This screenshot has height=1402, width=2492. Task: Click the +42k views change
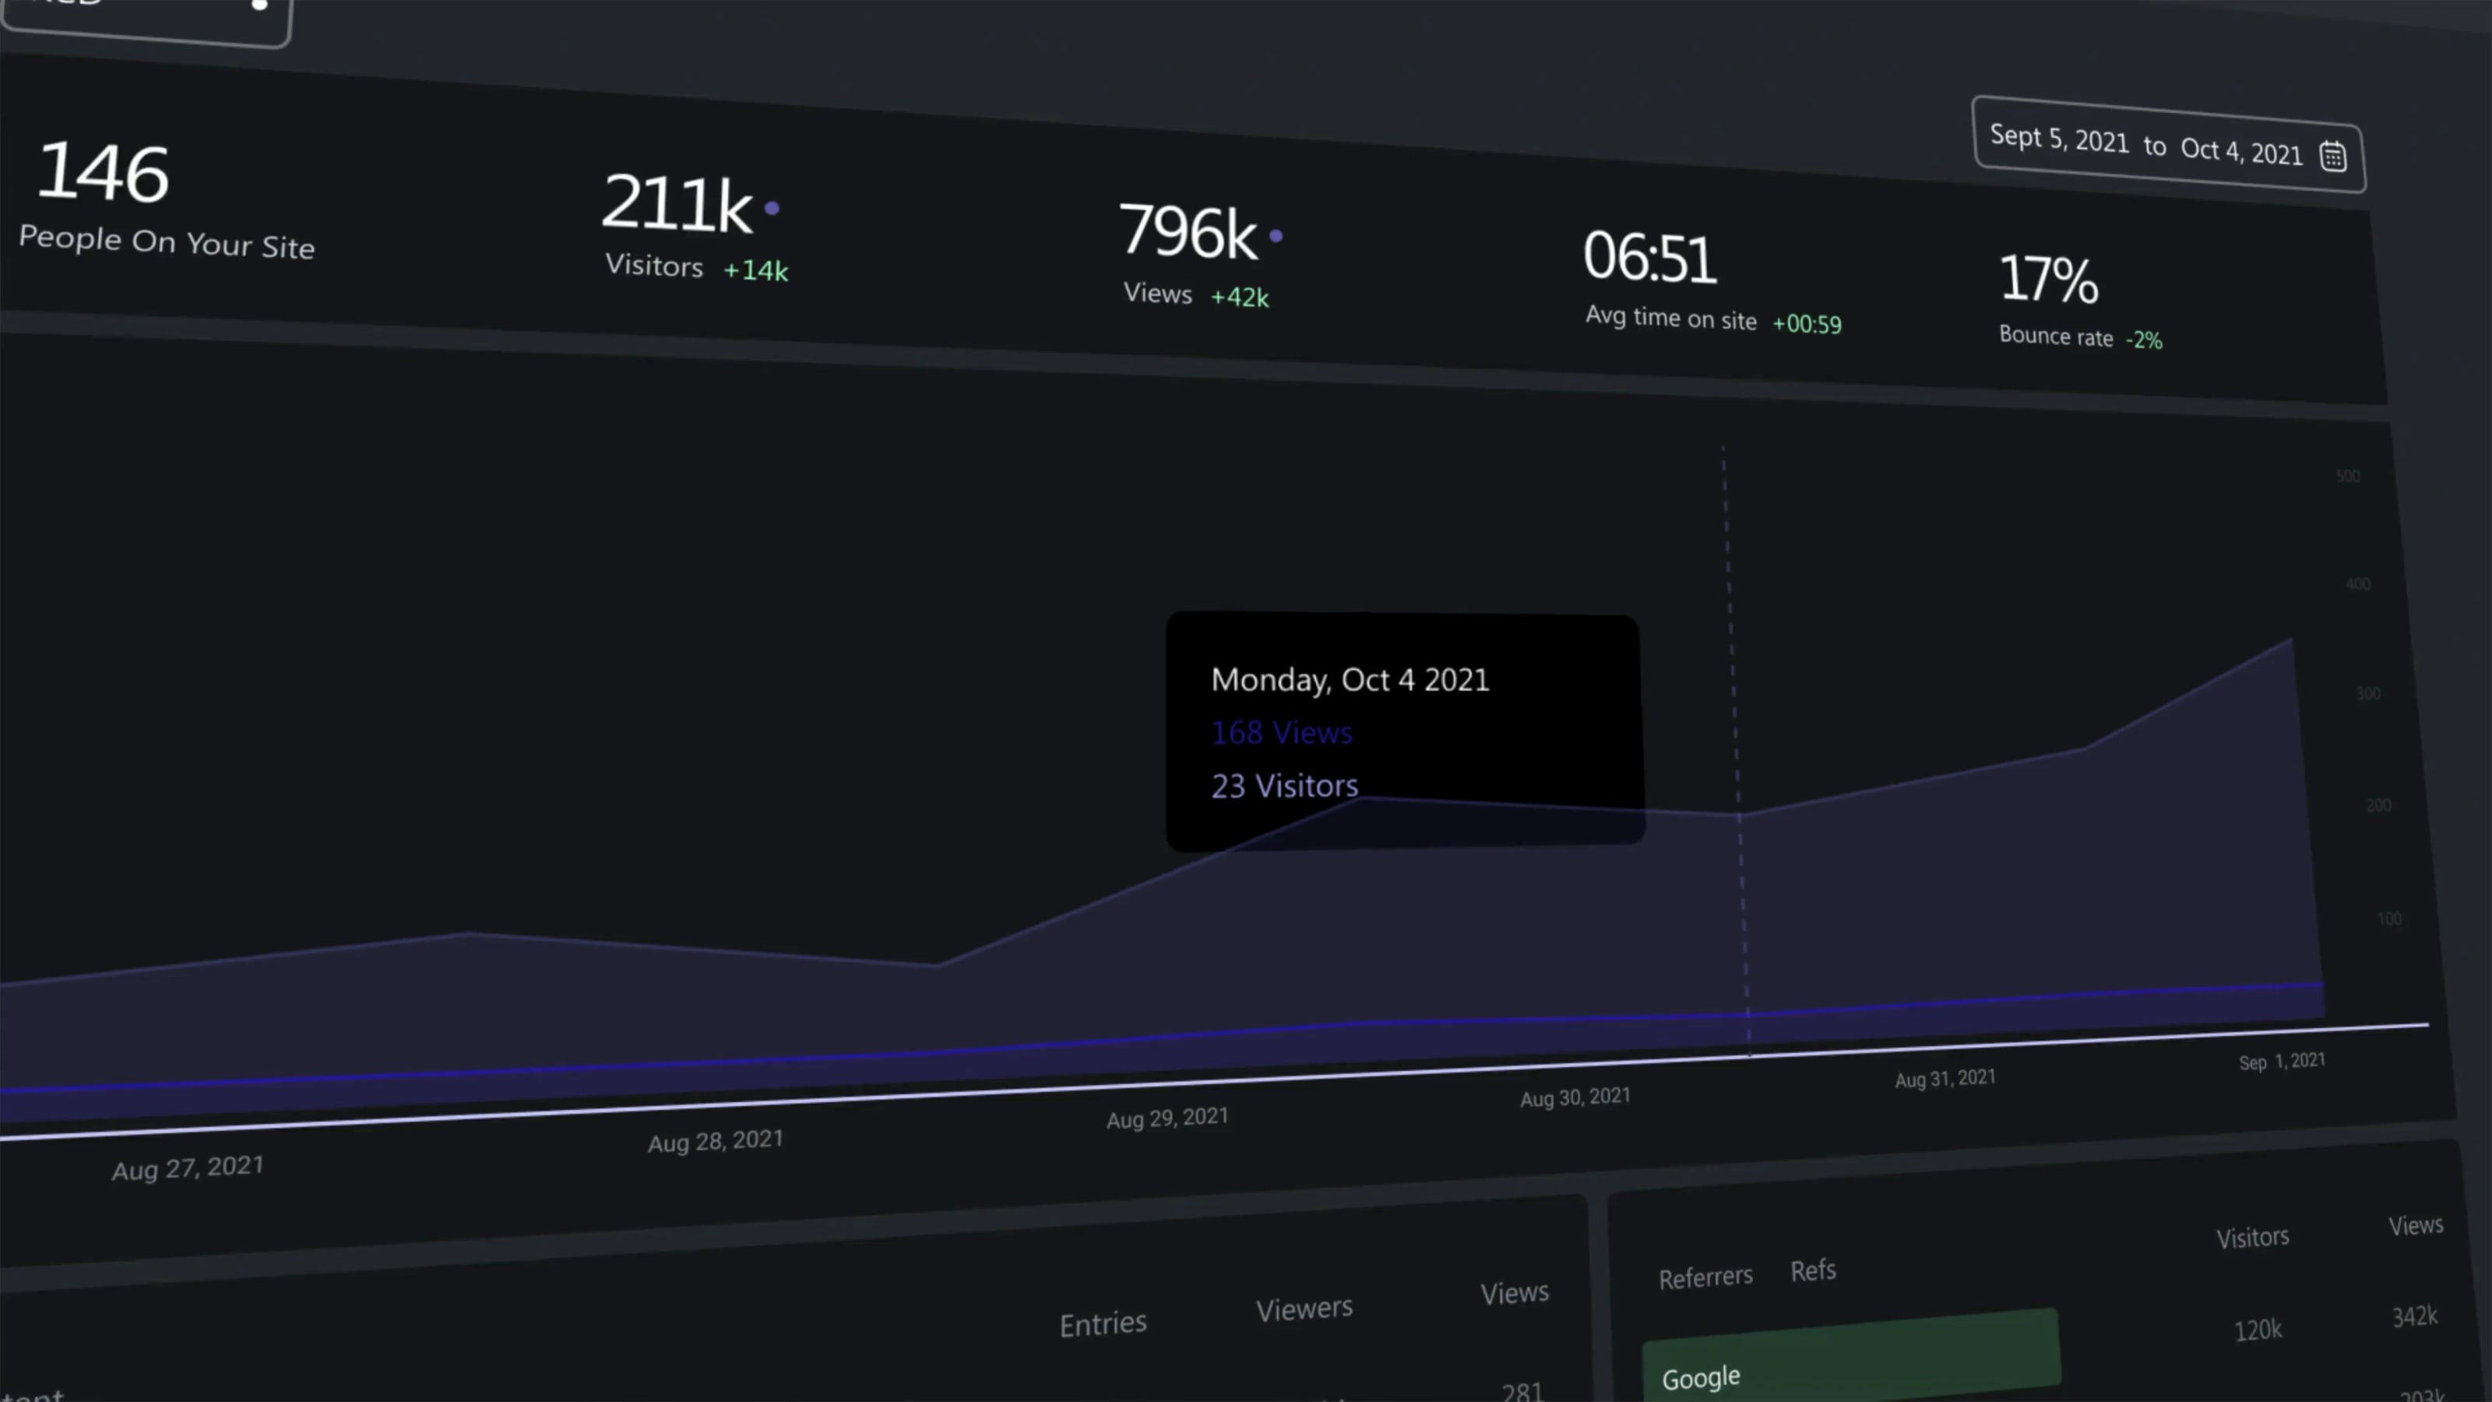(x=1239, y=297)
